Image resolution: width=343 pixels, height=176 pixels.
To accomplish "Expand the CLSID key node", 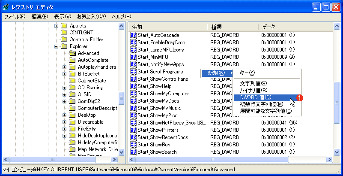I will click(x=65, y=94).
